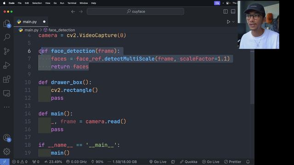Open the Explorer view in the activity bar

(x=7, y=23)
